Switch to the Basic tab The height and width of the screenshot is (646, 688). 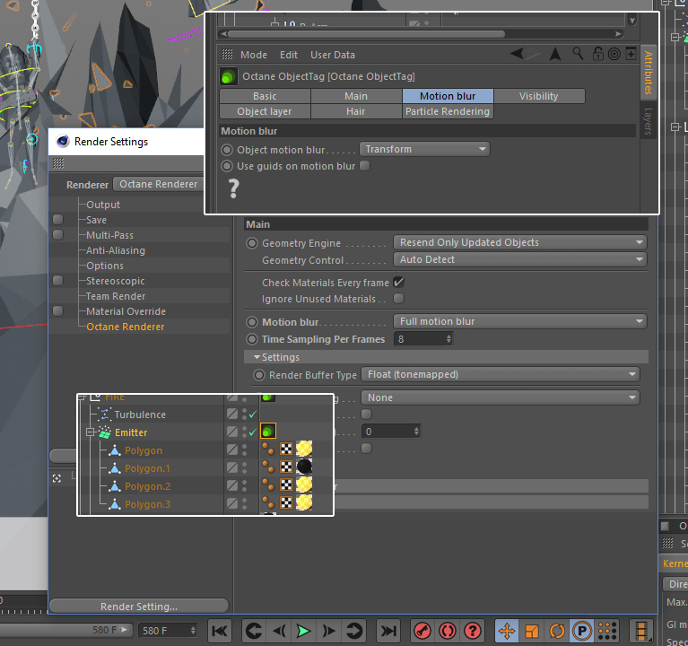pyautogui.click(x=265, y=96)
